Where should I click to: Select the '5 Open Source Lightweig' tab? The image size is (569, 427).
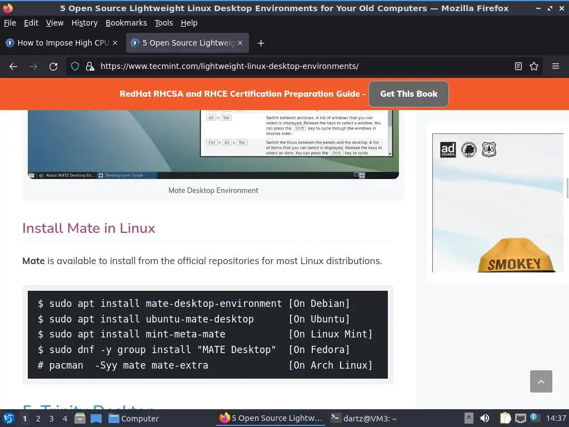pos(188,43)
